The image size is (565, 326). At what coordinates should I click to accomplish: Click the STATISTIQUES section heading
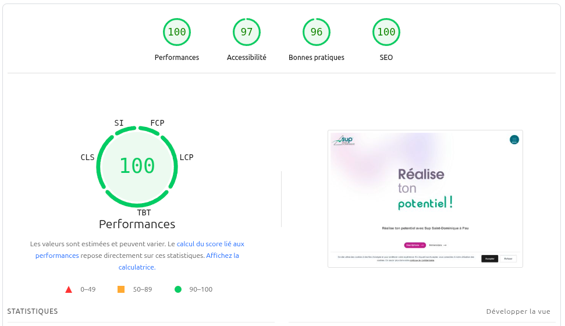pos(33,311)
